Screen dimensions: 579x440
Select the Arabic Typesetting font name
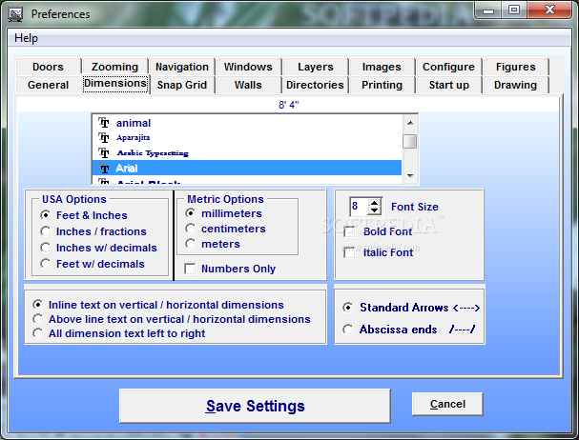[153, 152]
